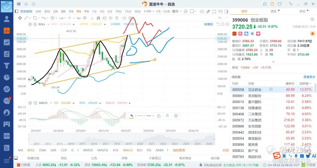Open BOLL indicator settings gear

[30, 24]
